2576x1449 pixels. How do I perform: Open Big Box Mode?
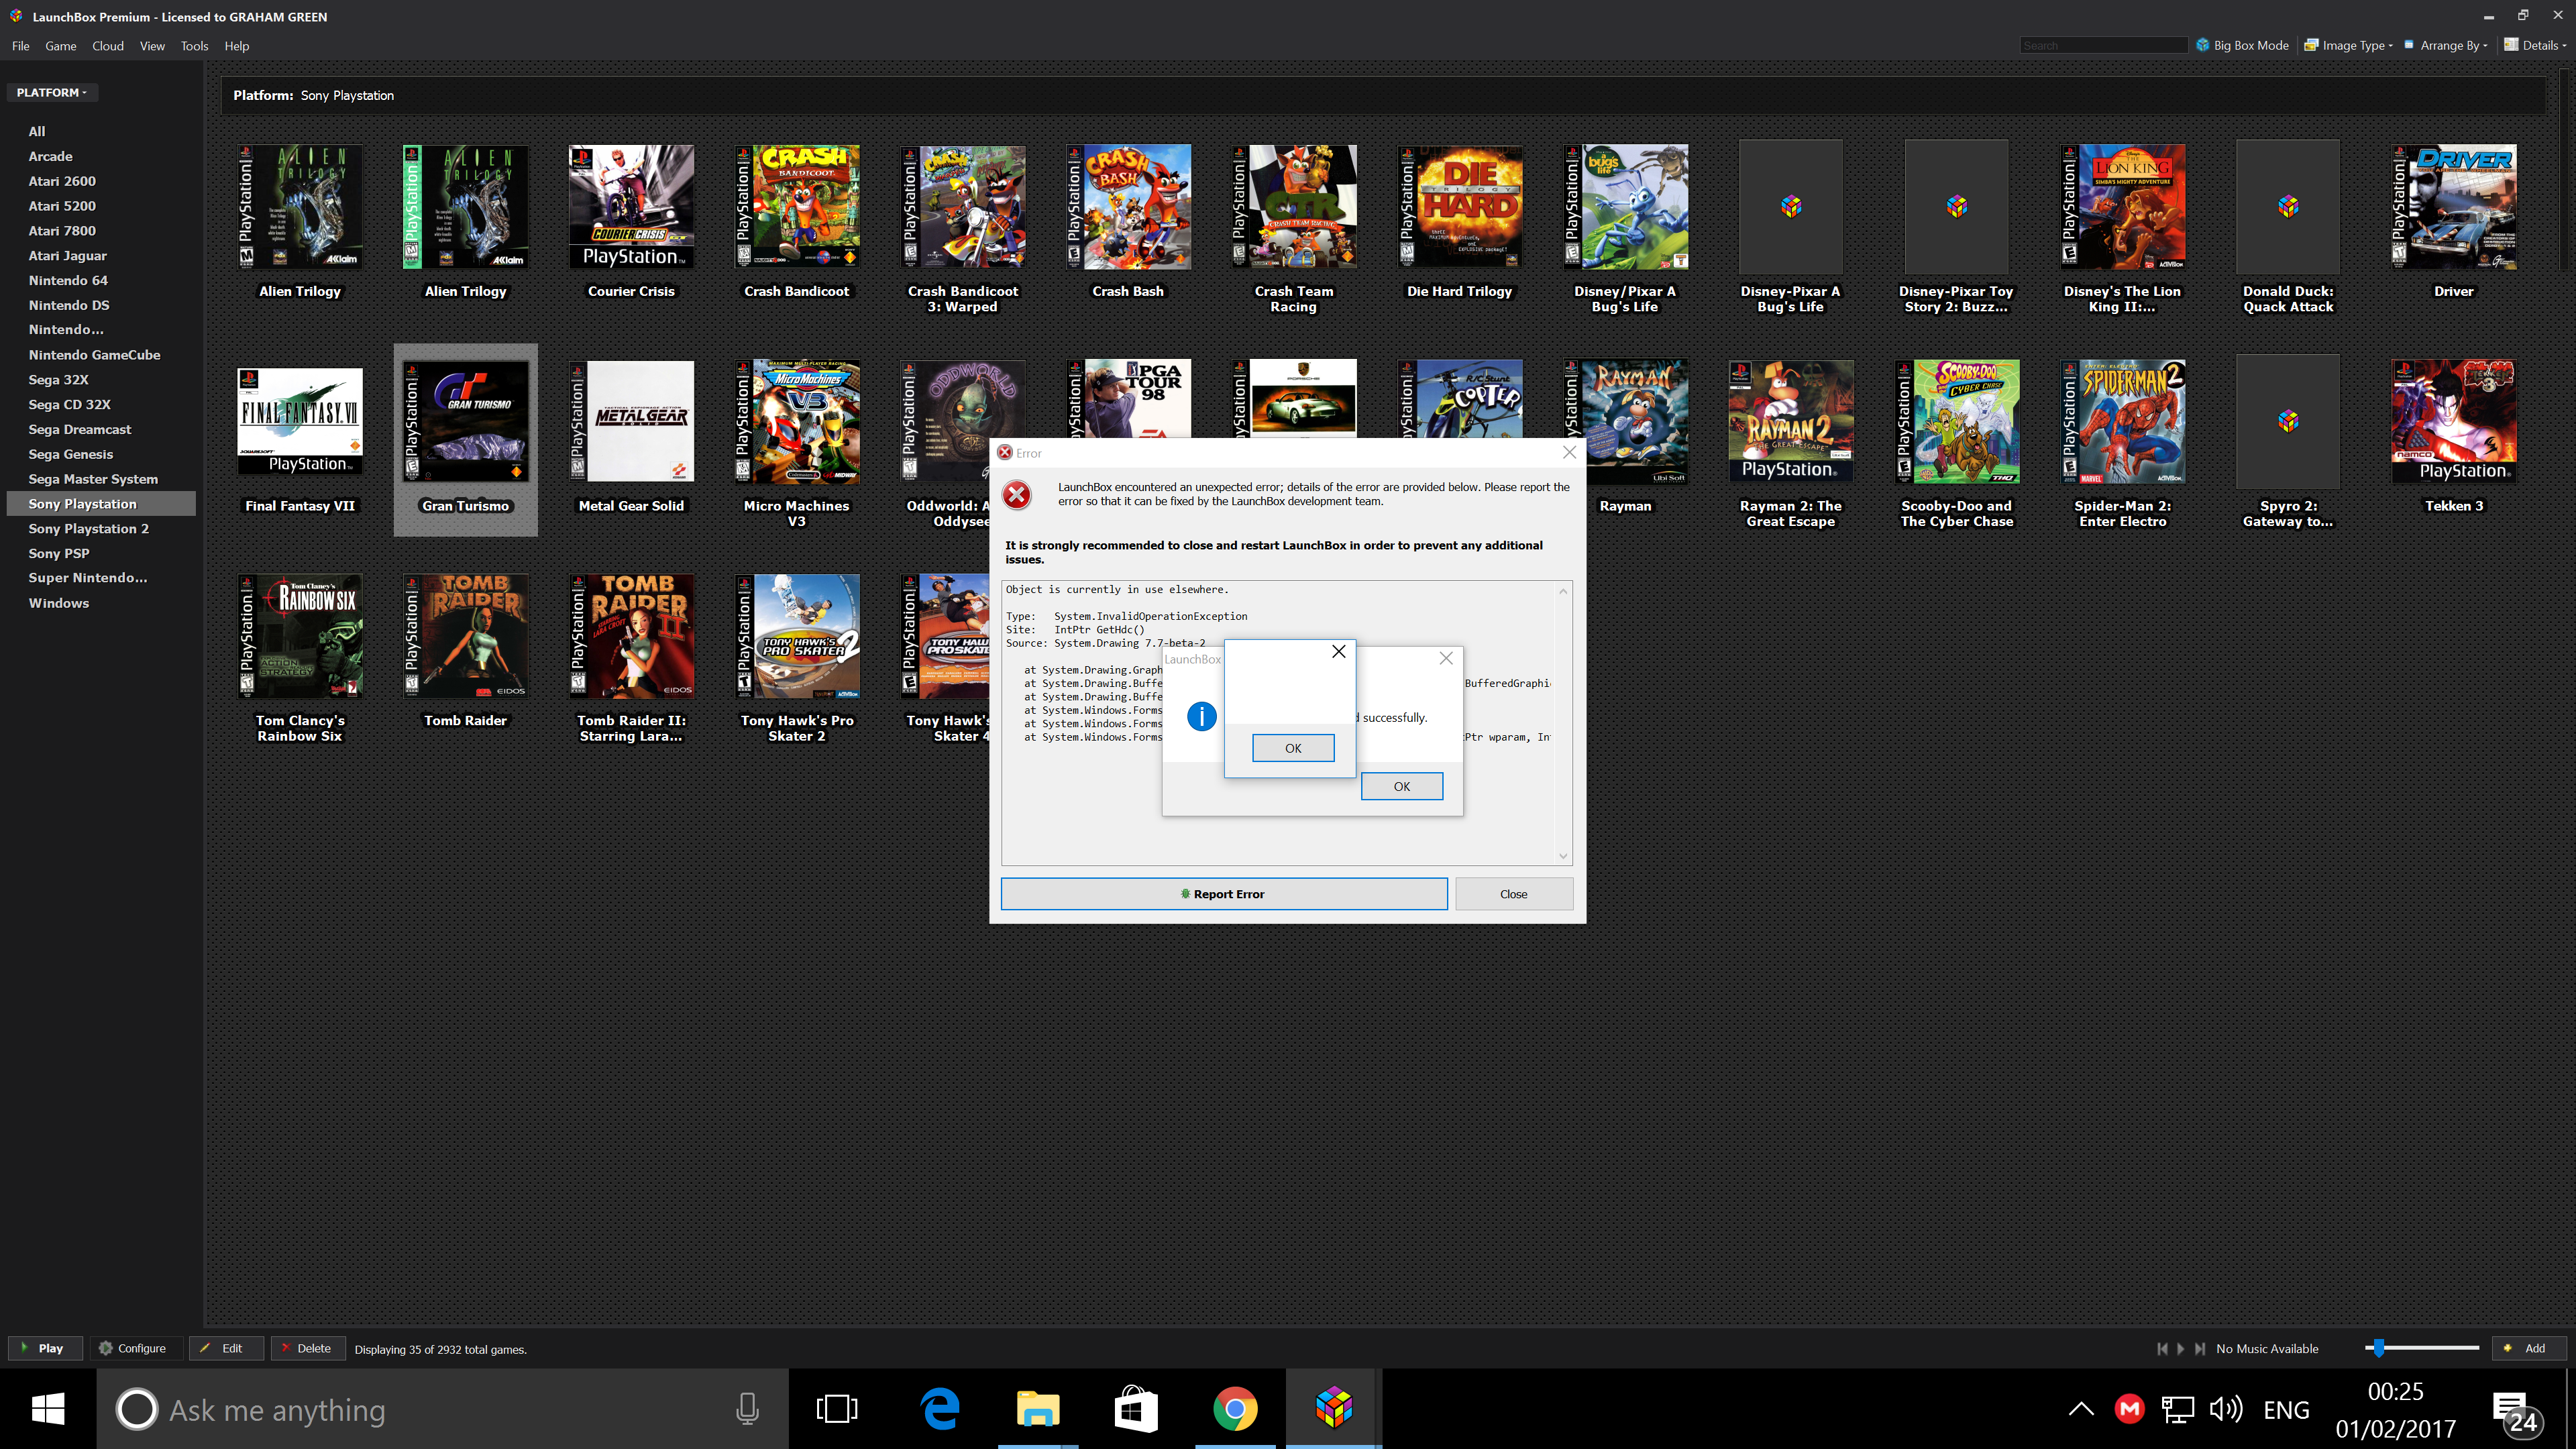[x=2242, y=45]
